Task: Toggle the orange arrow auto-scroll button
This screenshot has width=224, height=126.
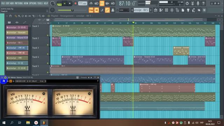Action: [97, 10]
